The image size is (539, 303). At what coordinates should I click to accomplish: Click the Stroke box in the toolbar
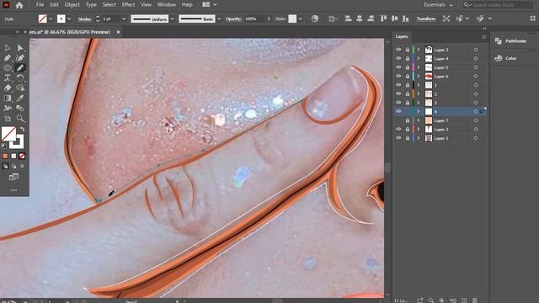pos(17,142)
